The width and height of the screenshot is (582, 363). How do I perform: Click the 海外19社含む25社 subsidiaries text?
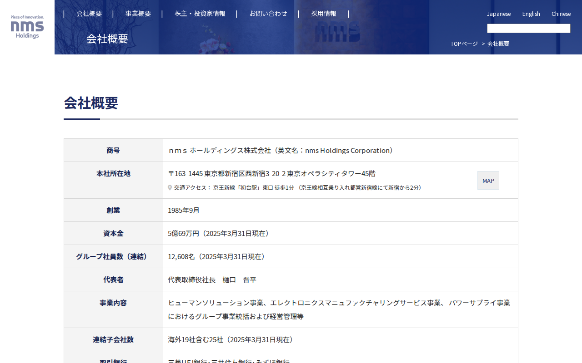click(196, 339)
